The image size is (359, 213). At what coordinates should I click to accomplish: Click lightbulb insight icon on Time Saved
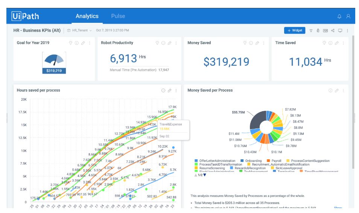(x=324, y=43)
